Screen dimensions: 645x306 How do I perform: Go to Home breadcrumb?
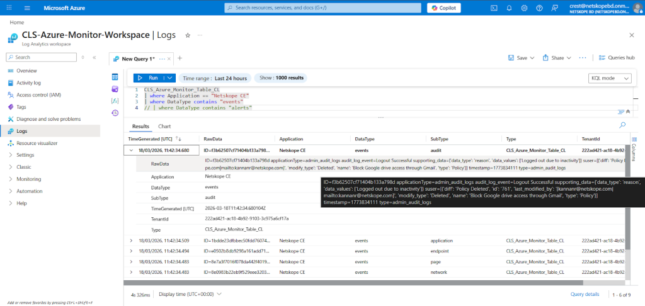point(17,23)
